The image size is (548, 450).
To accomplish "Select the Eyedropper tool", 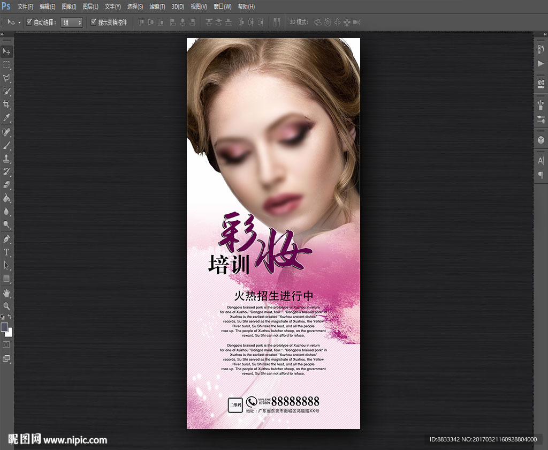I will [7, 117].
